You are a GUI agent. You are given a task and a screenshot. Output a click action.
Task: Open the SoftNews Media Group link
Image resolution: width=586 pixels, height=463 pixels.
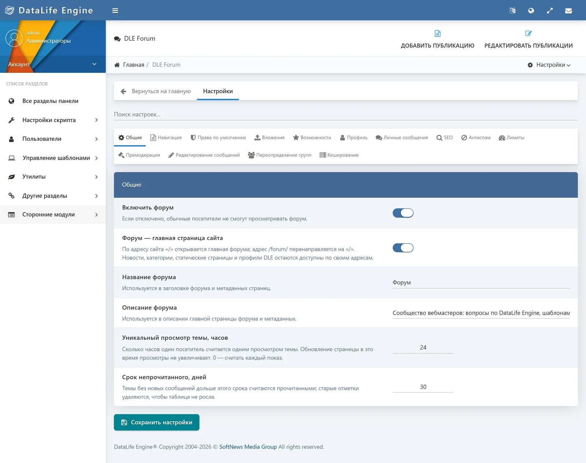(248, 447)
